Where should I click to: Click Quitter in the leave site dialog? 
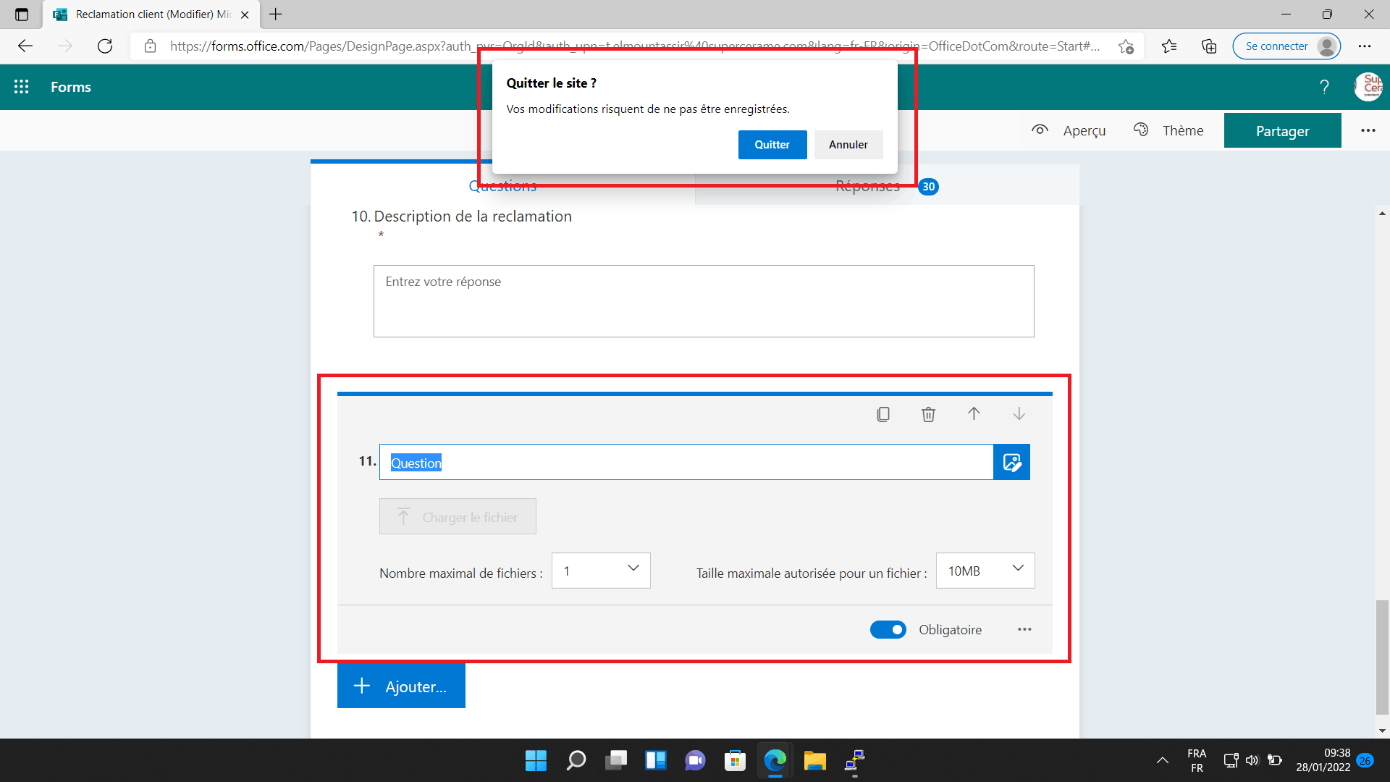point(772,145)
